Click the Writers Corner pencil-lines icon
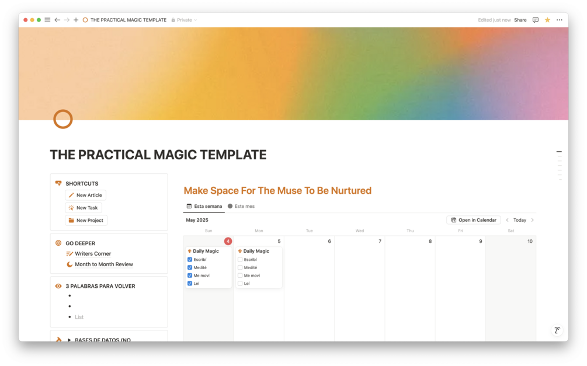The height and width of the screenshot is (366, 587). (70, 254)
